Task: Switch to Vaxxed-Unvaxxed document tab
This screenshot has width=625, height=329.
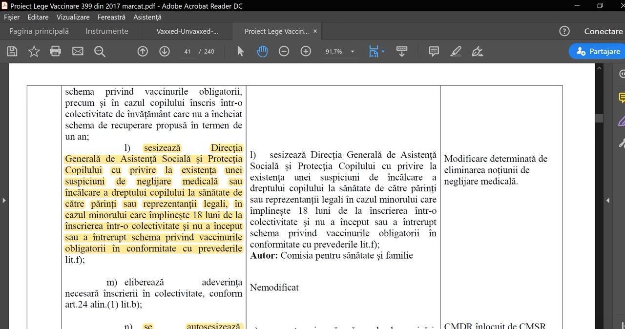Action: point(187,31)
